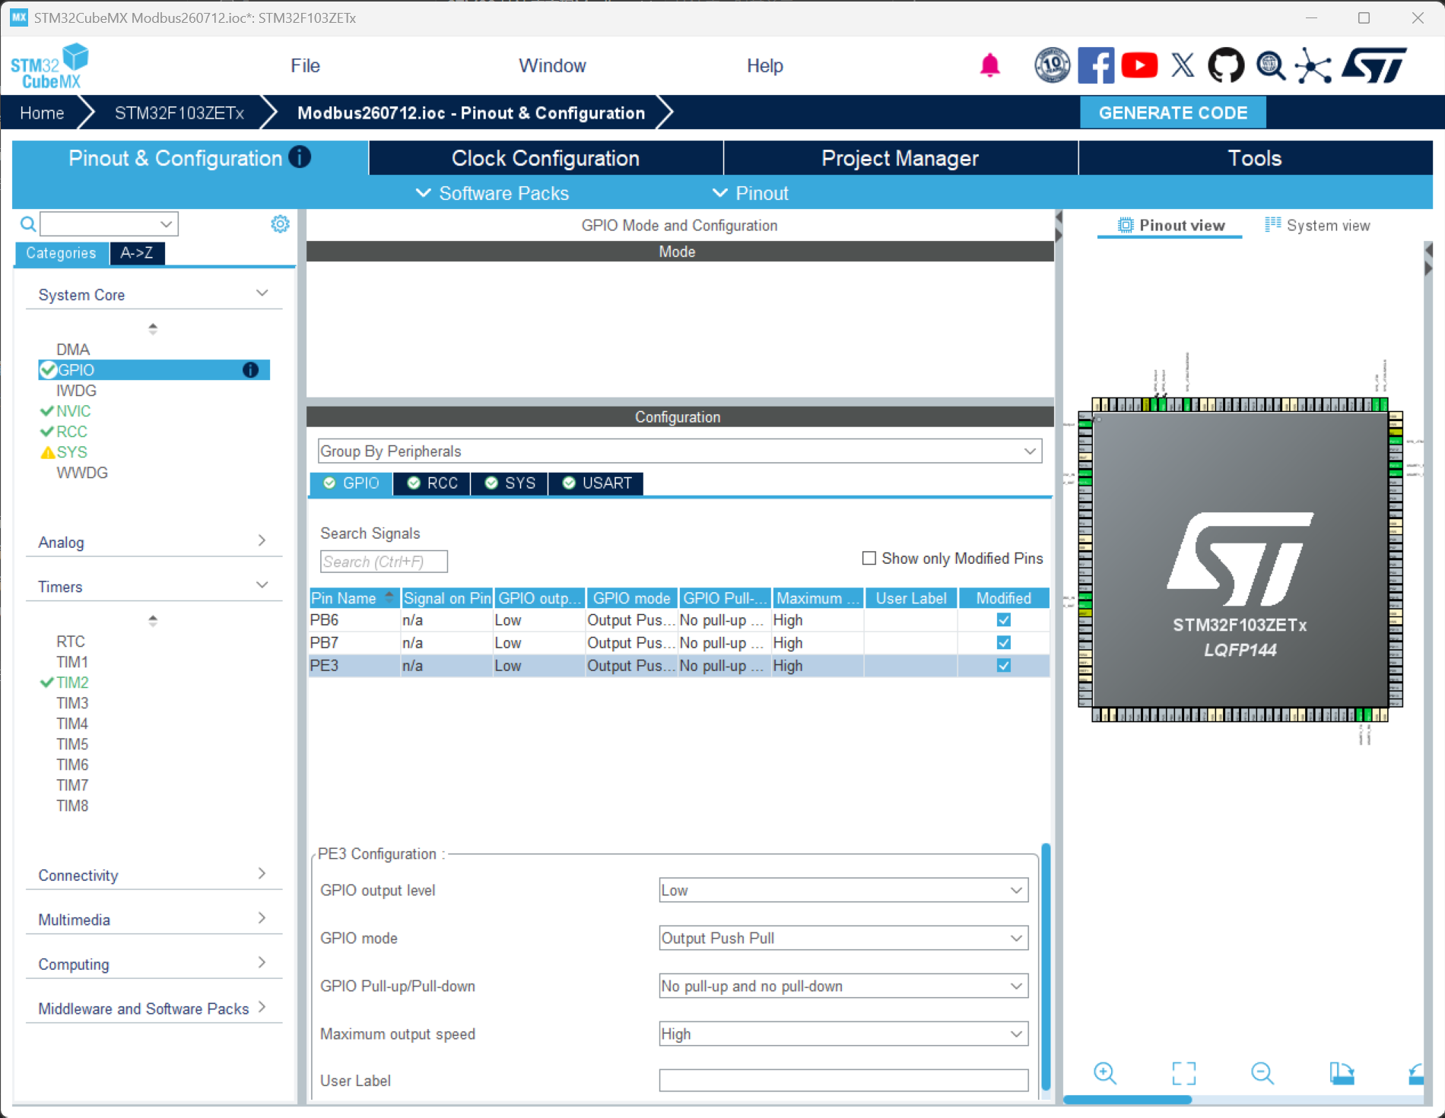
Task: Click the STM32F103ZETx breadcrumb
Action: click(x=179, y=112)
